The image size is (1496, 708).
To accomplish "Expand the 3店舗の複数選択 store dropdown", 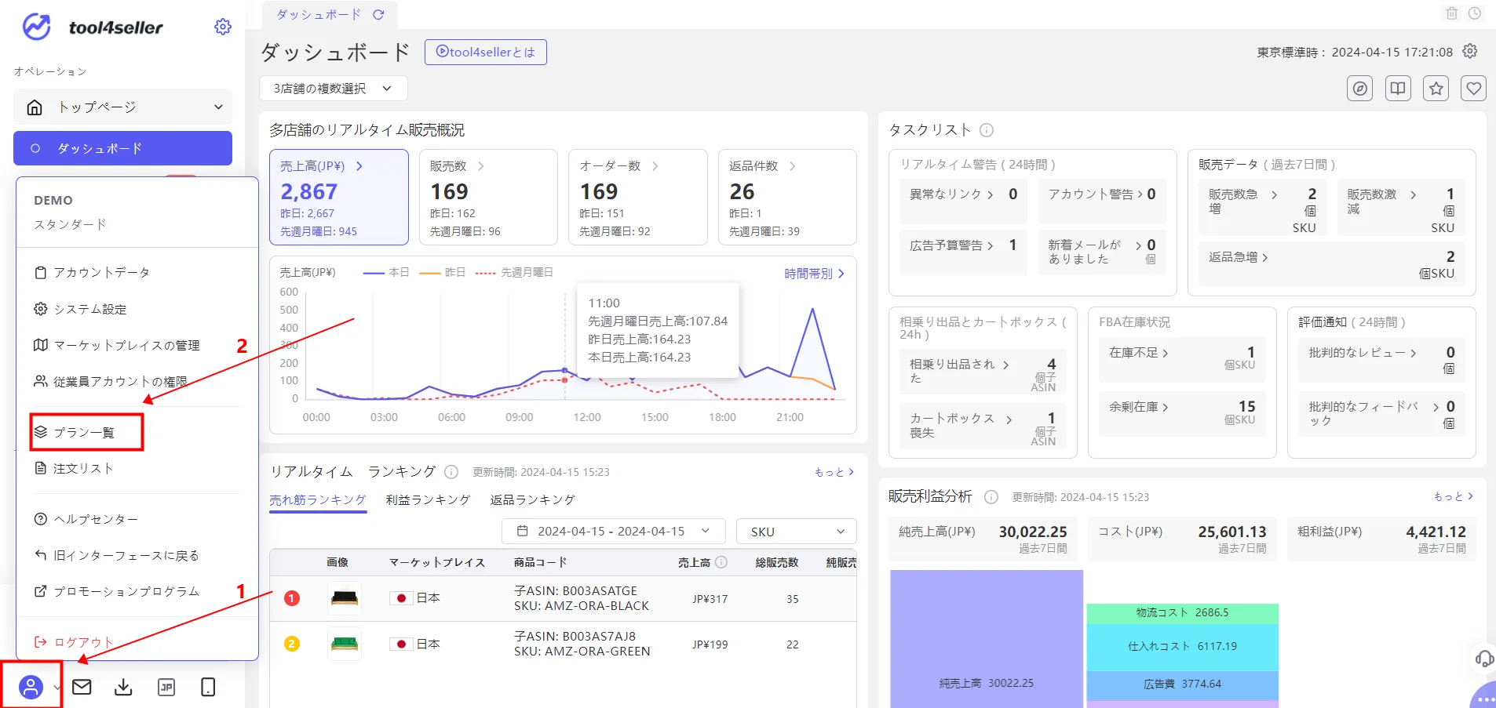I will (333, 88).
